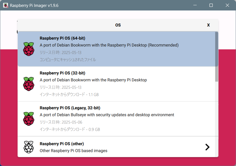Expand Raspberry Pi OS (other) with the chevron arrow
The image size is (236, 166).
[207, 147]
